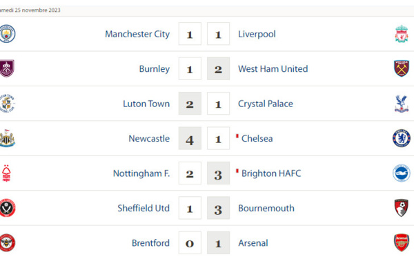Click the Manchester City club crest
This screenshot has width=414, height=257.
(x=7, y=34)
